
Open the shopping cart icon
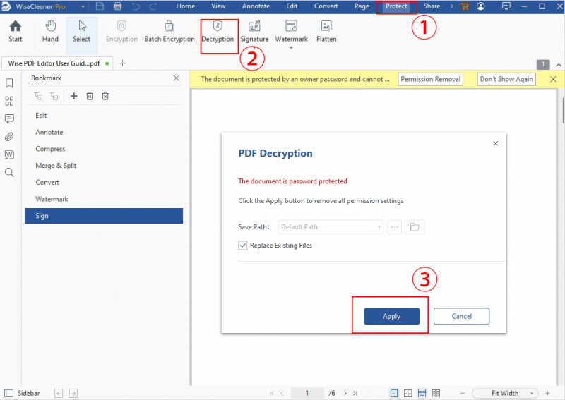click(465, 6)
